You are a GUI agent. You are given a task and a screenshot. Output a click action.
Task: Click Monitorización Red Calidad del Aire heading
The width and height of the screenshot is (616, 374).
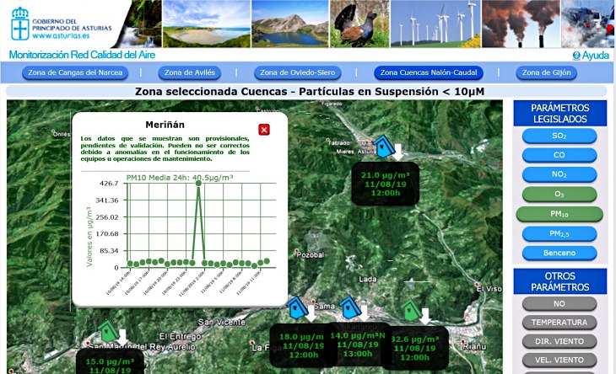[x=82, y=55]
